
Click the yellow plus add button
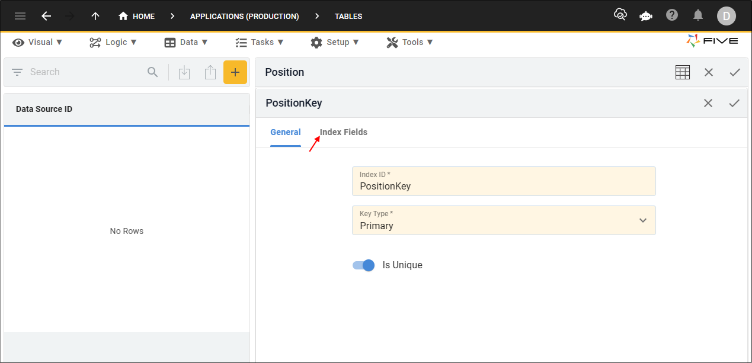(x=235, y=72)
